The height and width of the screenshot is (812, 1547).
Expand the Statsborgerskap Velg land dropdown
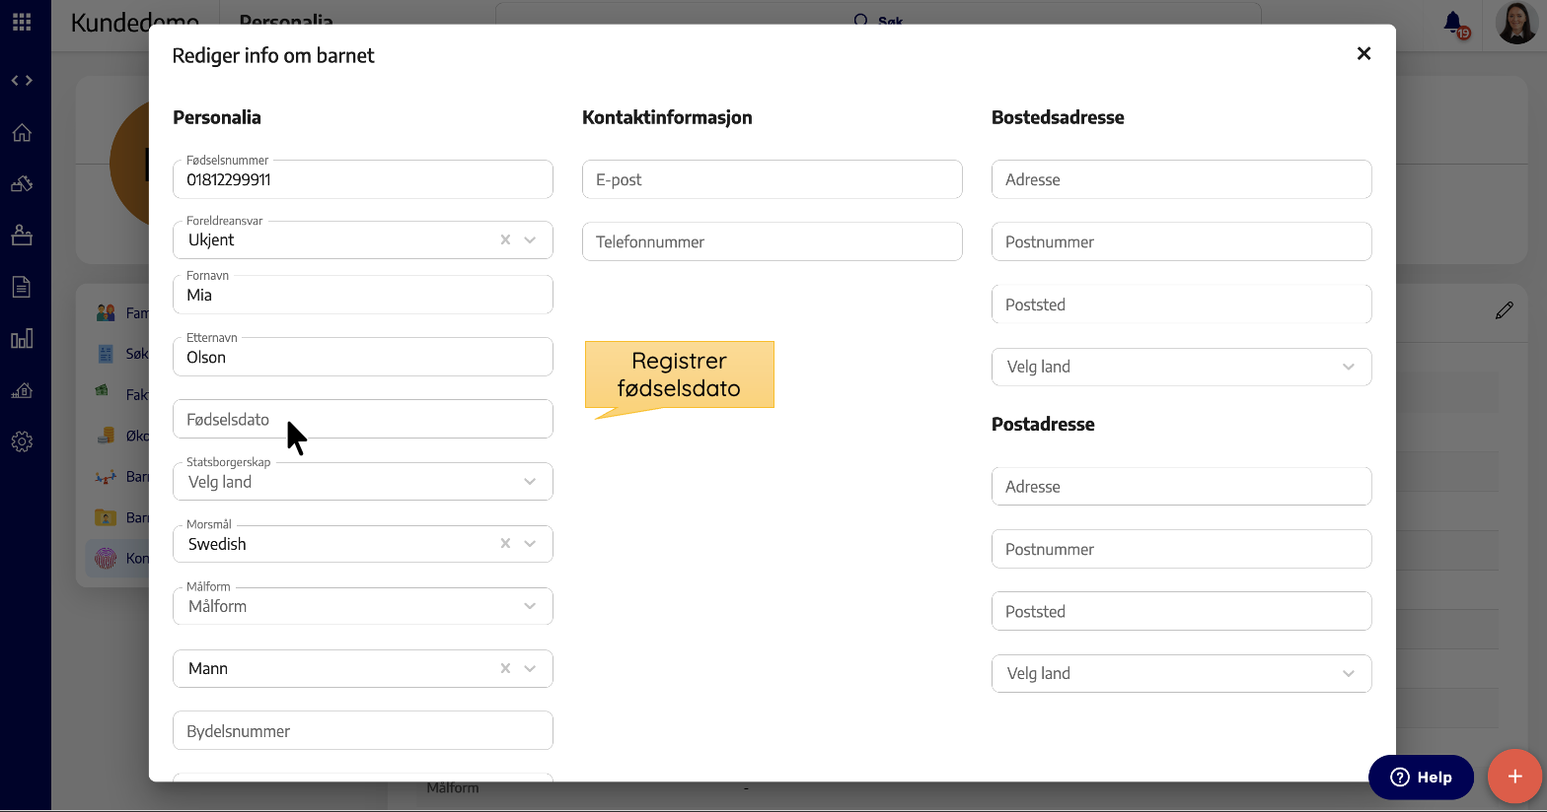[530, 482]
